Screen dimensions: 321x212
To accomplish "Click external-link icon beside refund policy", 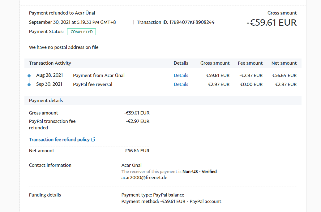I will tap(93, 140).
